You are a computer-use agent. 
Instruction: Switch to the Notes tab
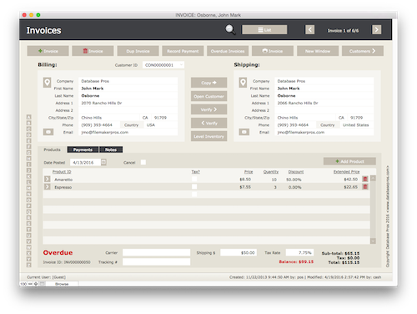111,149
